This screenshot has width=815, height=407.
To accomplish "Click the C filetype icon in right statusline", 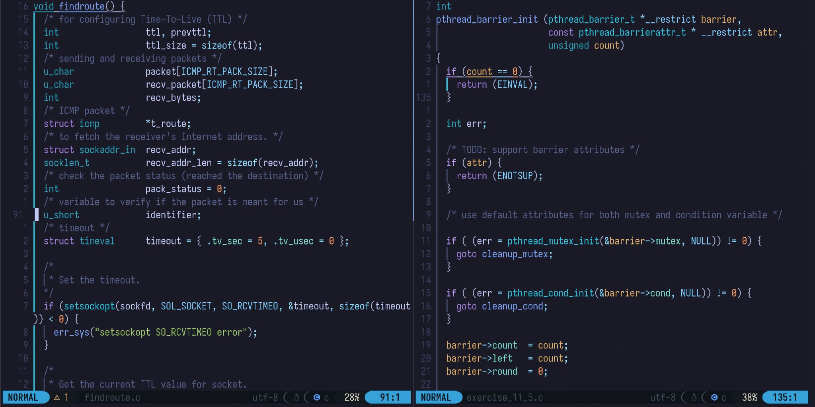I will click(714, 397).
